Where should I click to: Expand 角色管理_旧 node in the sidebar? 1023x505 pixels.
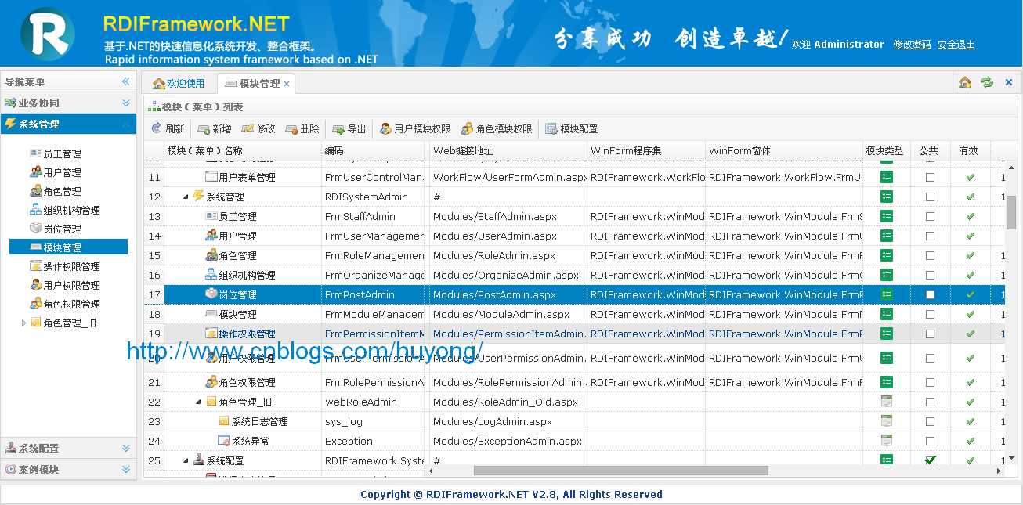[24, 323]
